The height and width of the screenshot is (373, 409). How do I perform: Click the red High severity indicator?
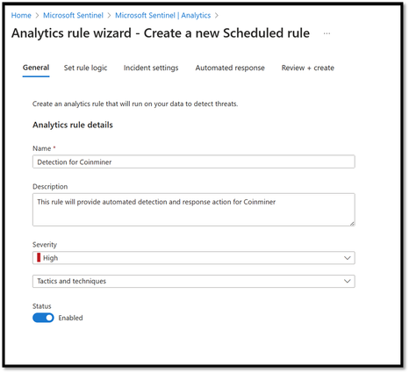tap(39, 258)
